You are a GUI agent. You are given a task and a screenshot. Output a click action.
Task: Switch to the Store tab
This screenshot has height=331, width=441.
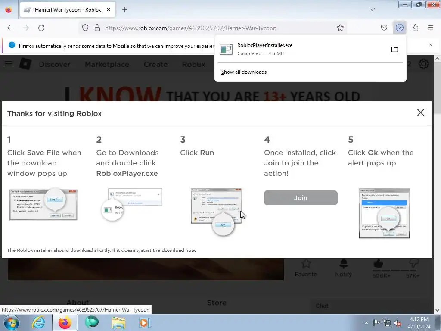[x=217, y=303]
